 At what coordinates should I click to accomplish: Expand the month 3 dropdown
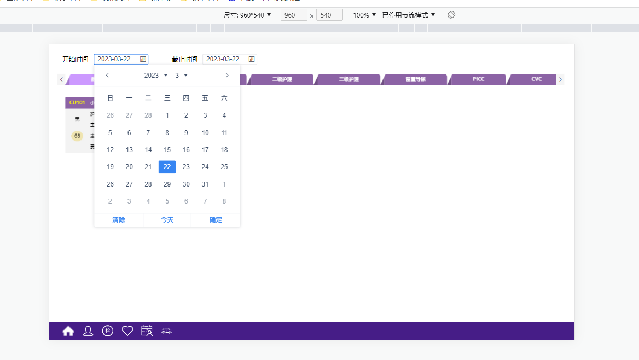point(181,76)
